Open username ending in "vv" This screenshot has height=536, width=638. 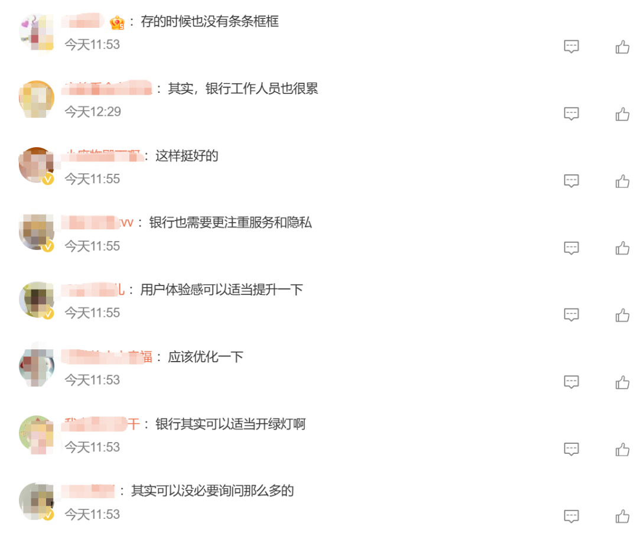pyautogui.click(x=99, y=223)
